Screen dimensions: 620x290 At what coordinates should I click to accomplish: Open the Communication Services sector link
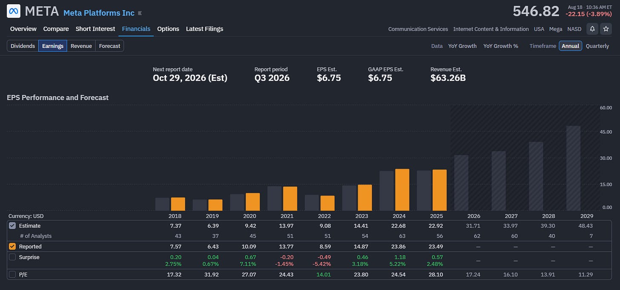point(418,29)
